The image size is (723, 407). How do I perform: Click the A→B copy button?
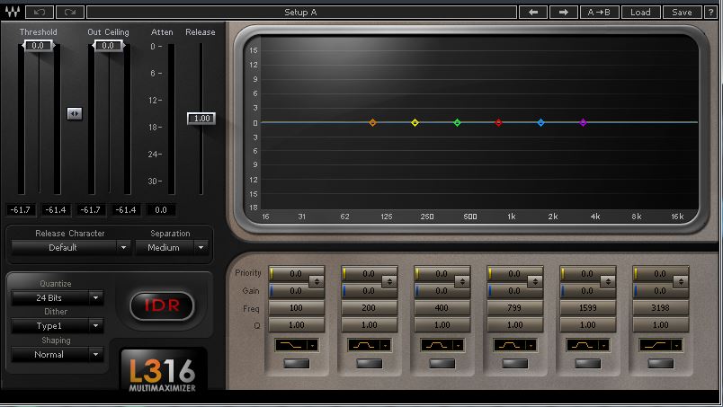pyautogui.click(x=599, y=13)
